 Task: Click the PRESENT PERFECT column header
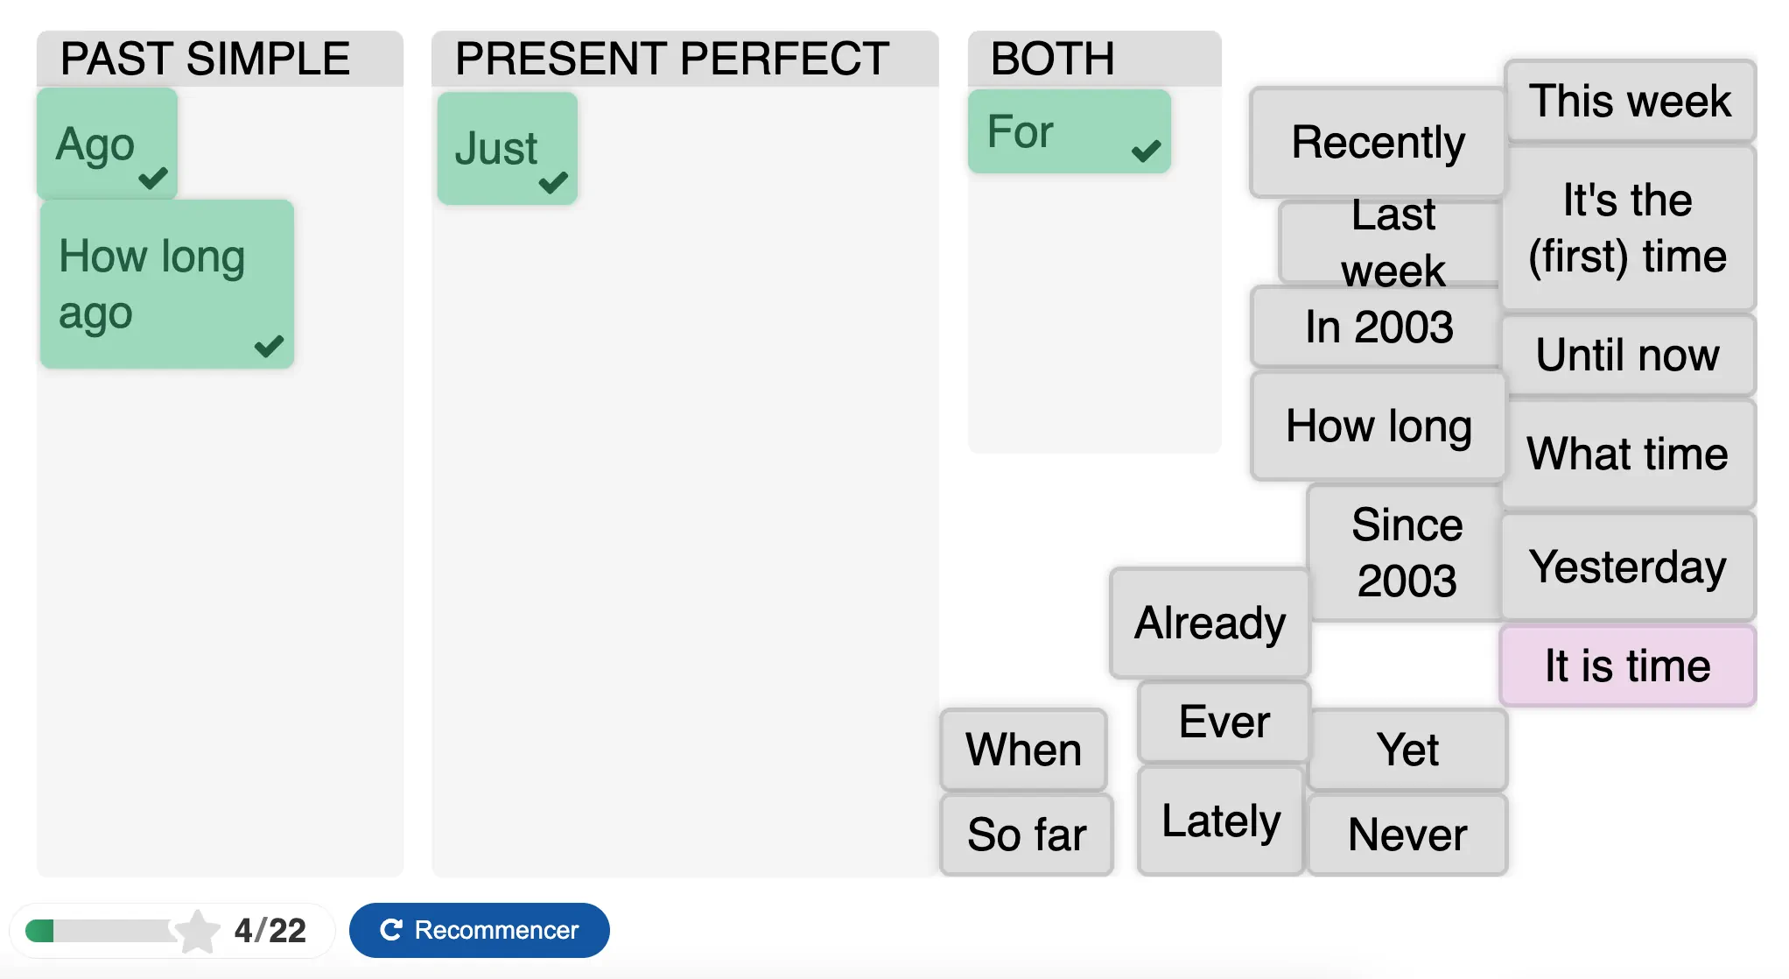click(x=672, y=59)
